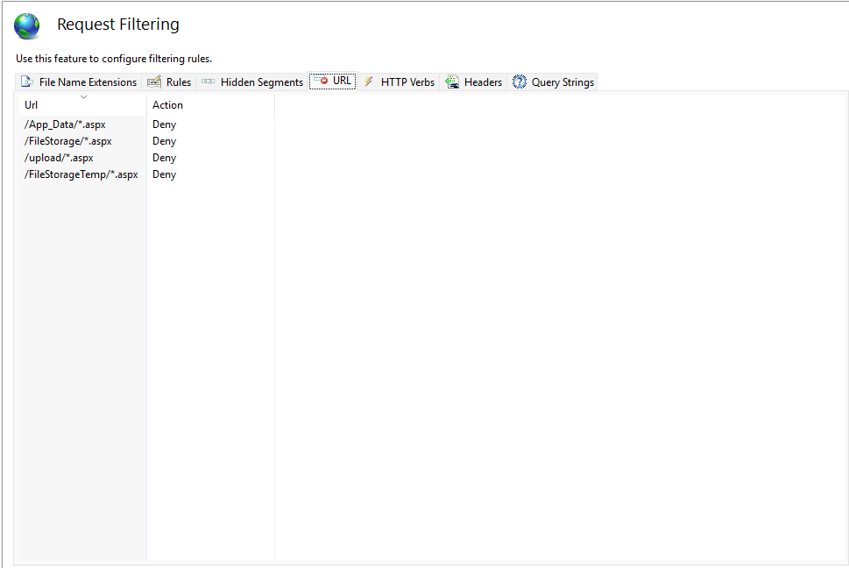This screenshot has width=849, height=568.
Task: Click the Rules tab icon
Action: point(154,82)
